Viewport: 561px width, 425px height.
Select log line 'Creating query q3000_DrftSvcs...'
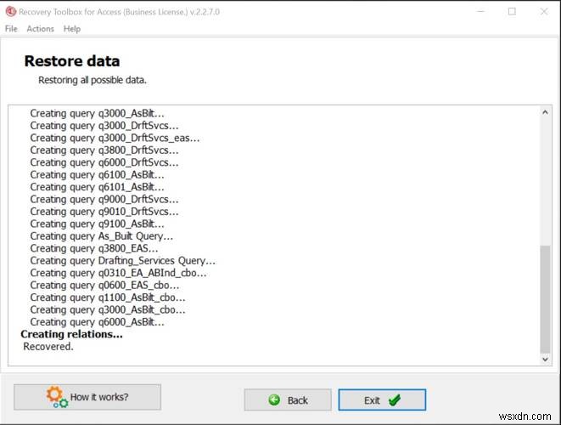(104, 126)
